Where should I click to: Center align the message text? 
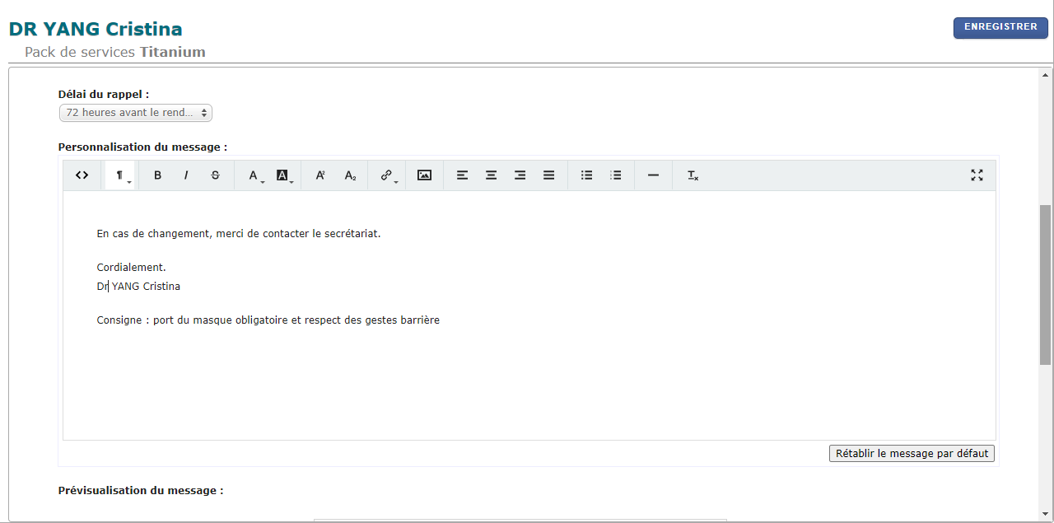491,175
